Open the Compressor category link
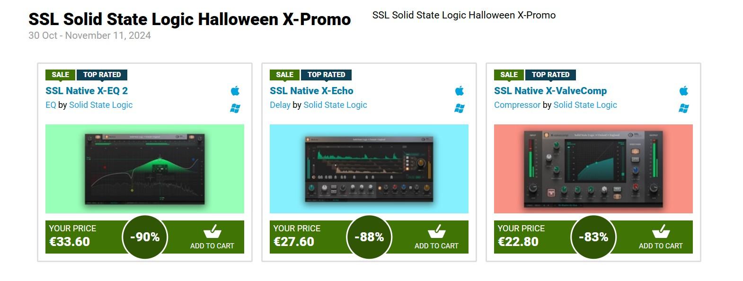The image size is (743, 281). pos(517,105)
